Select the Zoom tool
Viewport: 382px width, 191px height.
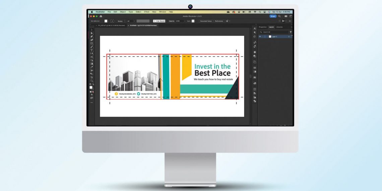91,81
